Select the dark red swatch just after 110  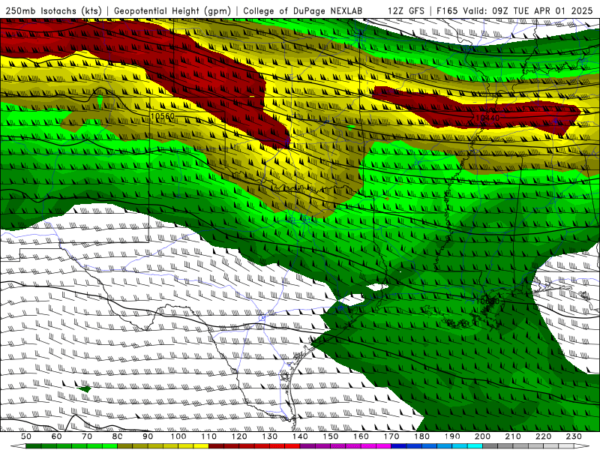tap(216, 446)
